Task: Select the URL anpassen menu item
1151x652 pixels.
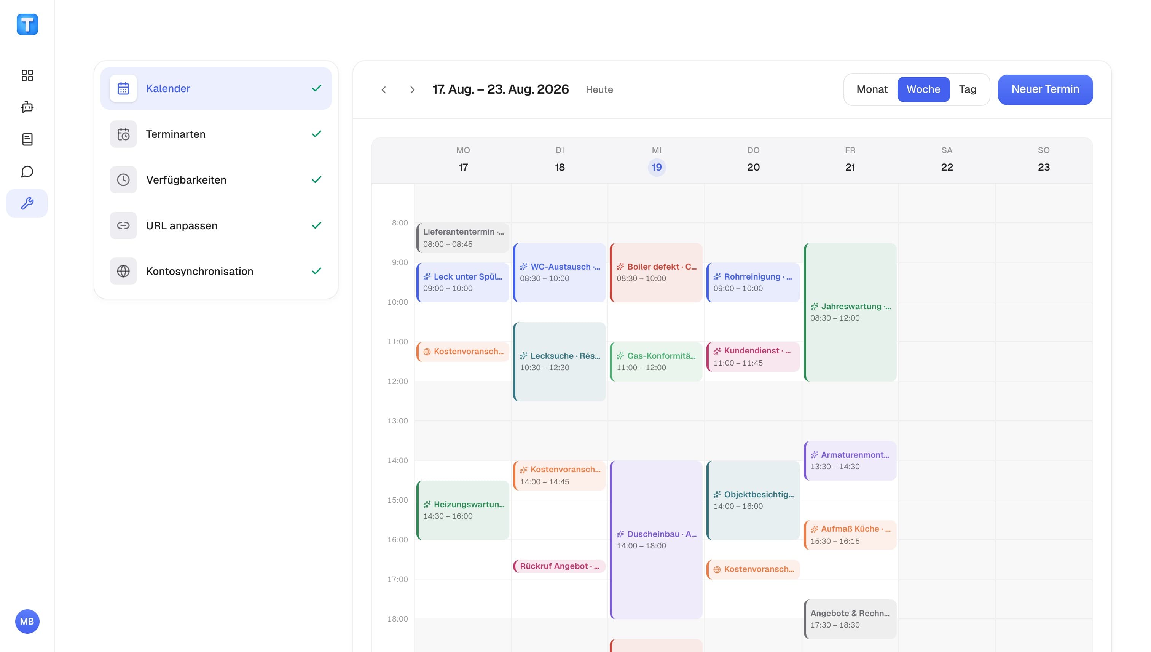Action: click(x=216, y=225)
